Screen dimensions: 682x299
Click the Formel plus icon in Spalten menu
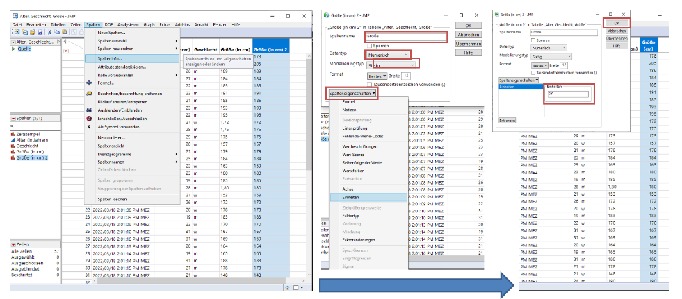click(90, 83)
